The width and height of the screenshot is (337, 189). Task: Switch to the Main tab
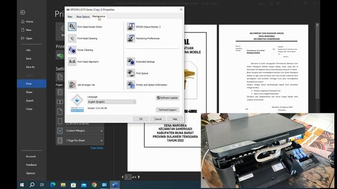pos(70,16)
